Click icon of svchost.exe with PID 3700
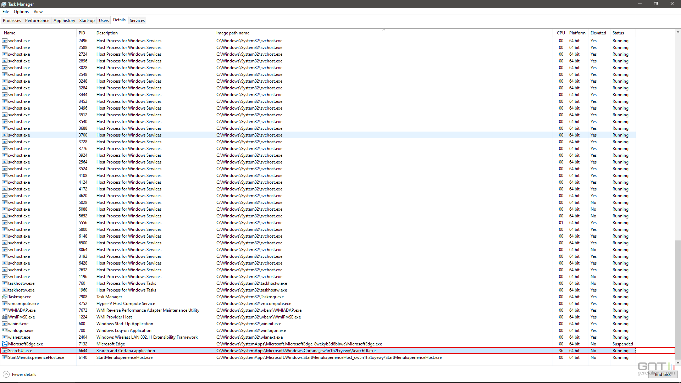 (5, 135)
